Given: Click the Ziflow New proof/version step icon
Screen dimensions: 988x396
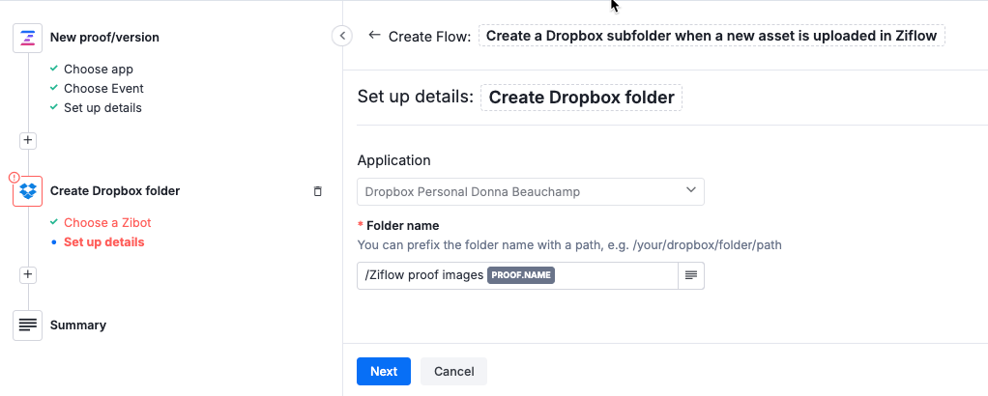Looking at the screenshot, I should point(28,38).
